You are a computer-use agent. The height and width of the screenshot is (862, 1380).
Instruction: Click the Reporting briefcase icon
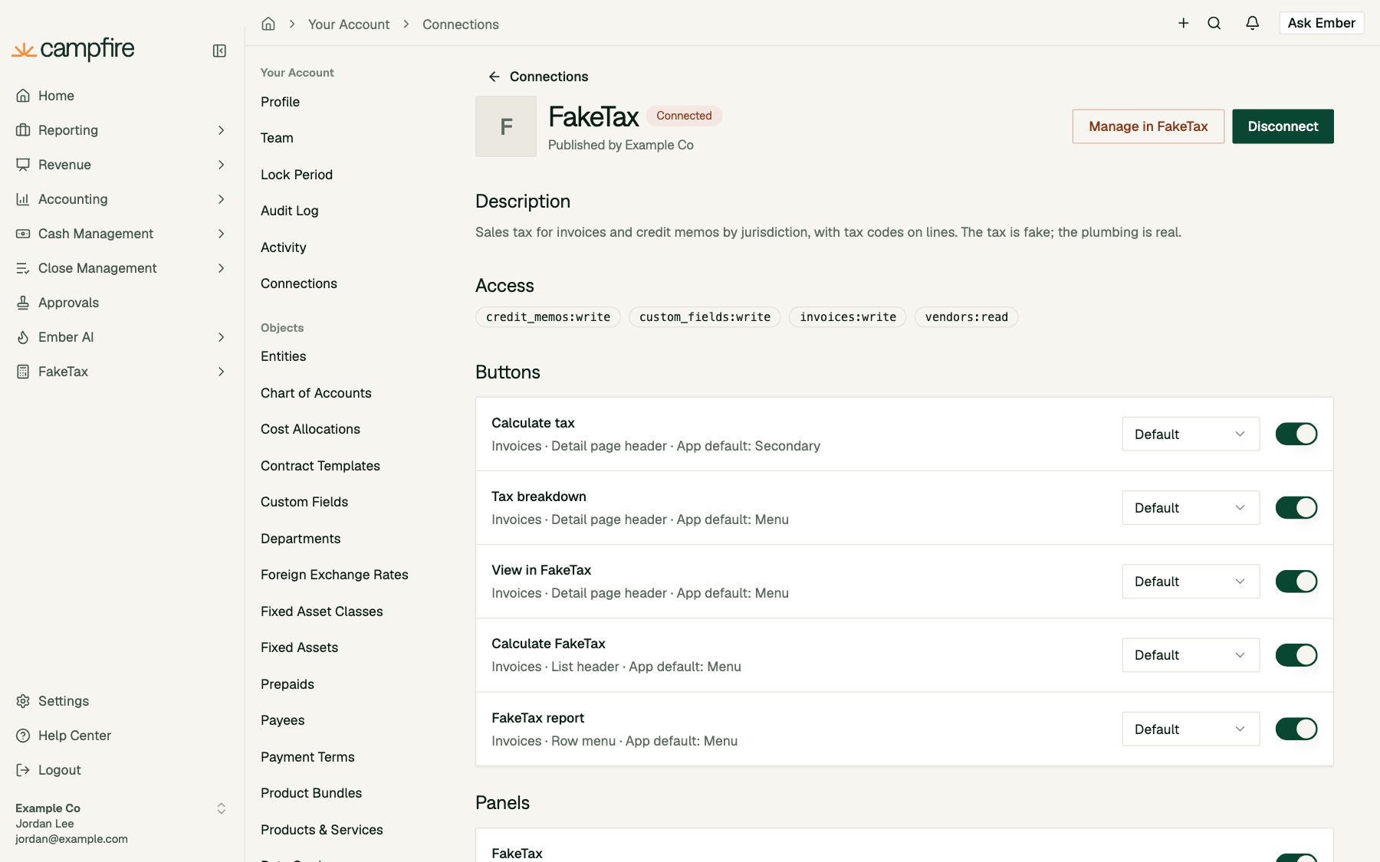23,130
